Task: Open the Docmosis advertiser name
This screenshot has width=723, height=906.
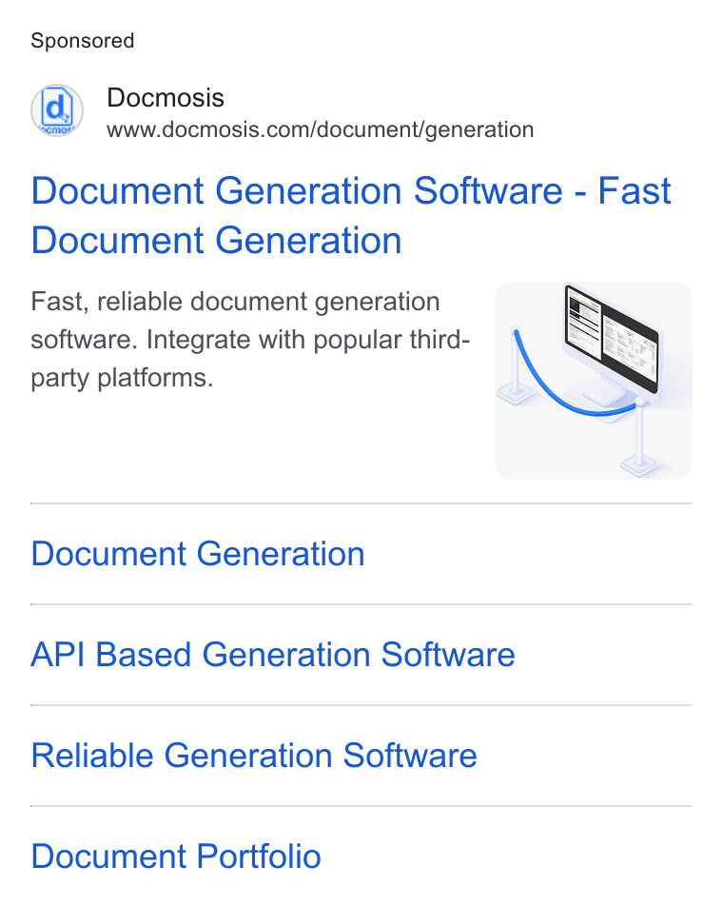Action: 166,98
